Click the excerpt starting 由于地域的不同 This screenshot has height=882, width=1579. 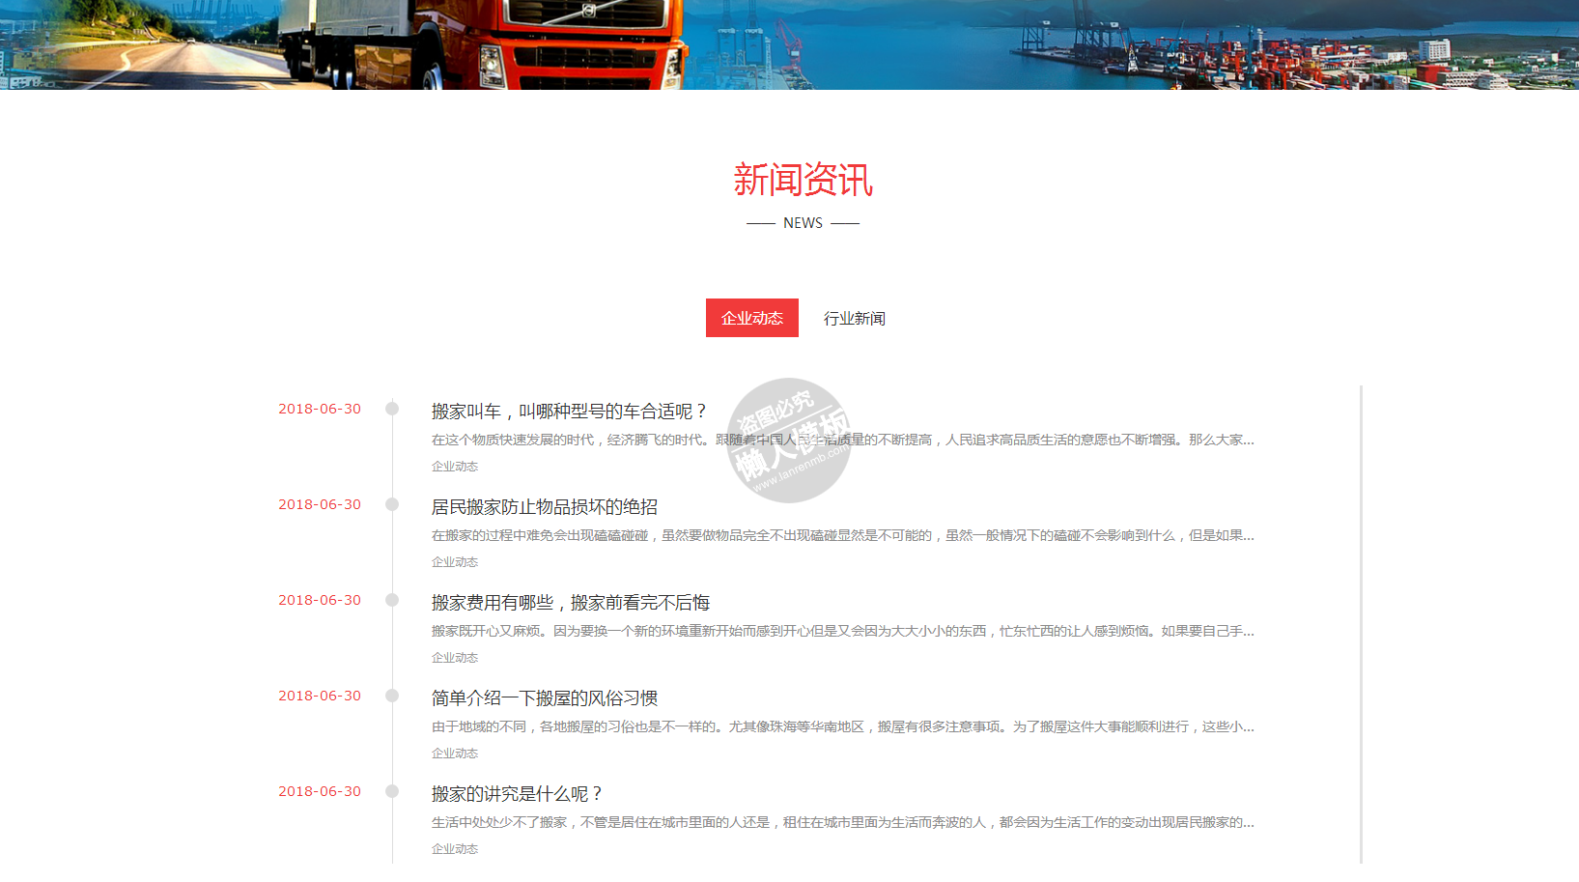tap(842, 726)
